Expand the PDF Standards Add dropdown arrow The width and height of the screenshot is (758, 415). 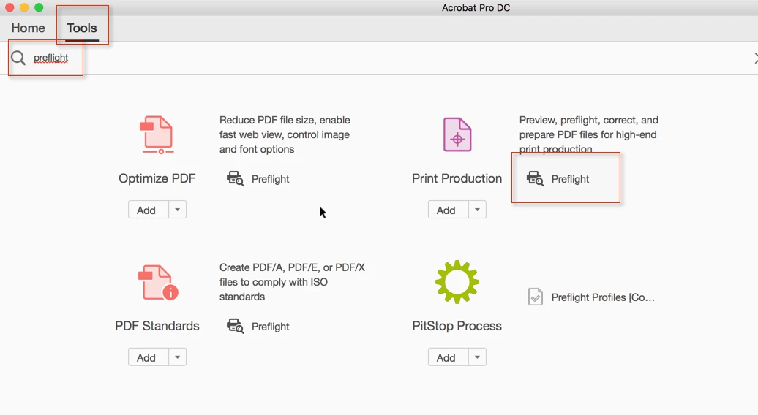(x=177, y=357)
